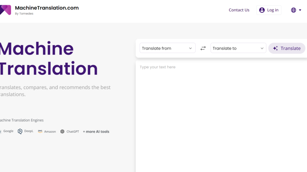The height and width of the screenshot is (172, 307).
Task: Open the Translate to dropdown
Action: [238, 48]
